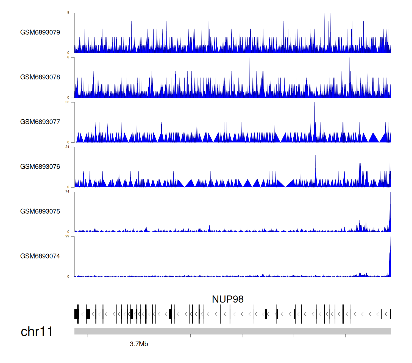Viewport: 412px width, 363px height.
Task: Select the GSM6893076 track label
Action: [x=40, y=167]
